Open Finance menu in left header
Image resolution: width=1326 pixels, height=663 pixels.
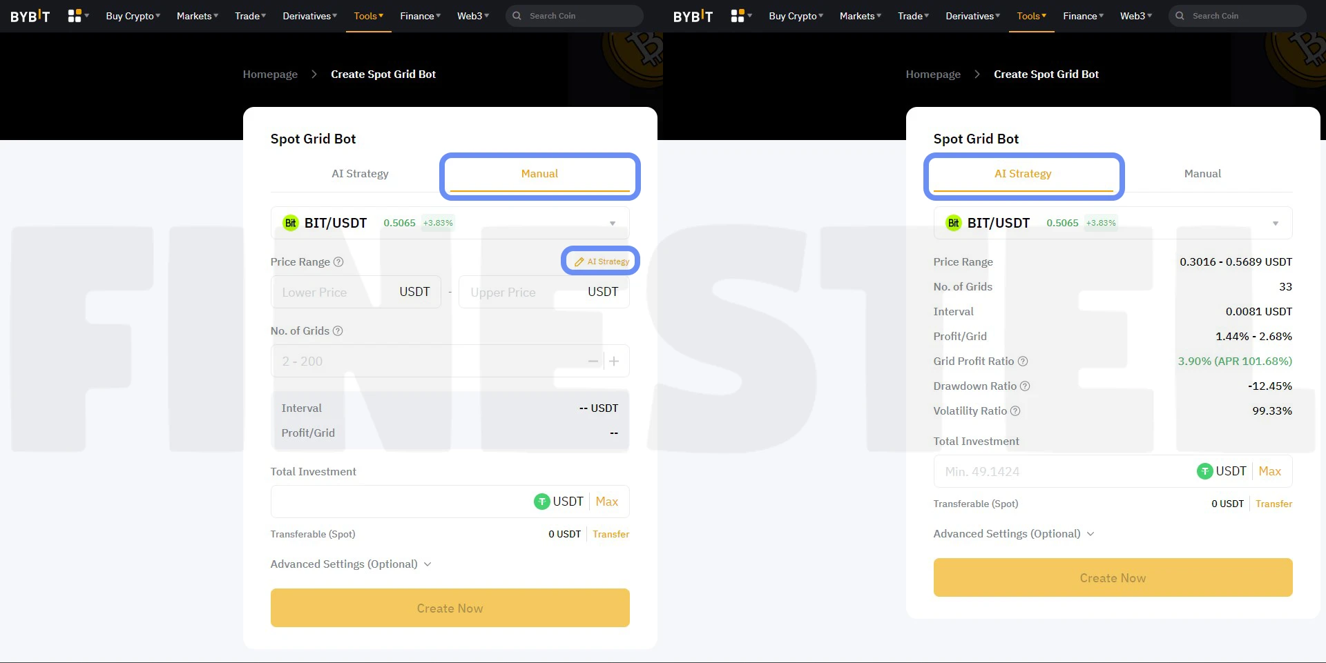[x=420, y=16]
